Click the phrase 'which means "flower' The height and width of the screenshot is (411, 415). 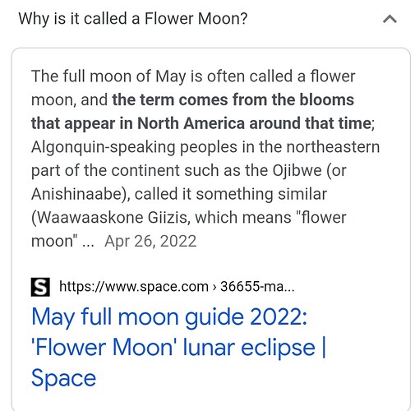click(270, 218)
